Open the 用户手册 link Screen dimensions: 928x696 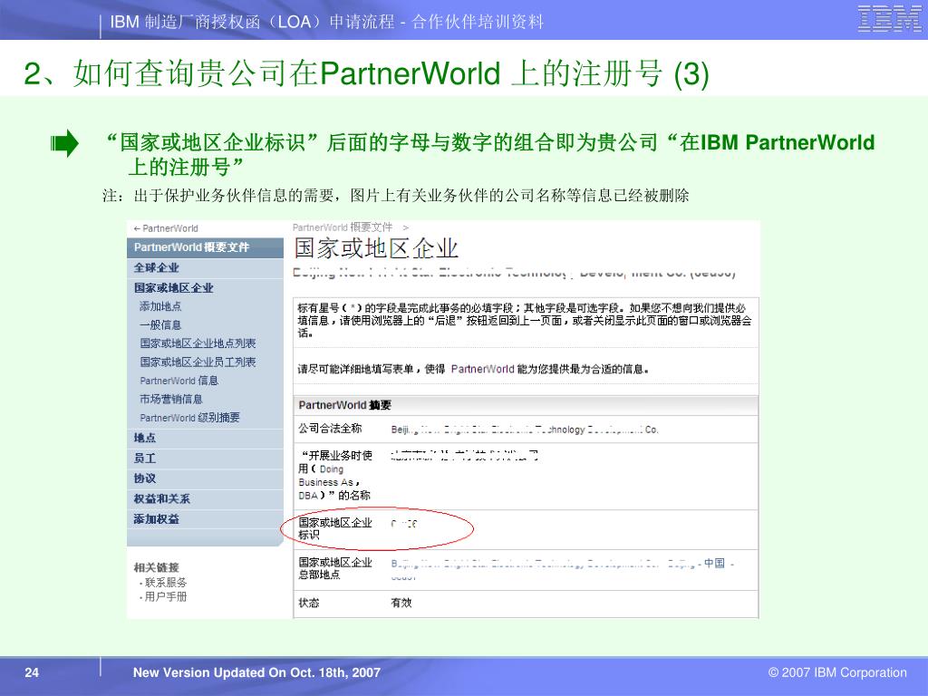click(x=166, y=597)
